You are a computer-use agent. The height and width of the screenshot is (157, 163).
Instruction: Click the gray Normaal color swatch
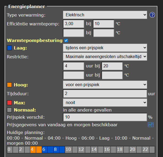point(9,110)
